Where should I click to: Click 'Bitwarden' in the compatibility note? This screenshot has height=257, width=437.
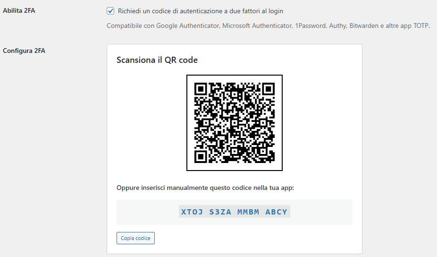[364, 26]
